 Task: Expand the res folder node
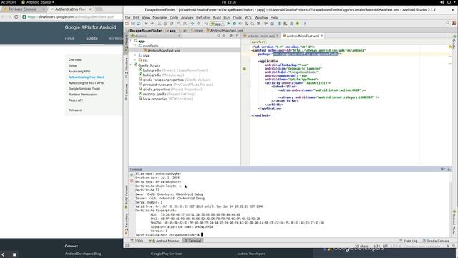[x=135, y=60]
